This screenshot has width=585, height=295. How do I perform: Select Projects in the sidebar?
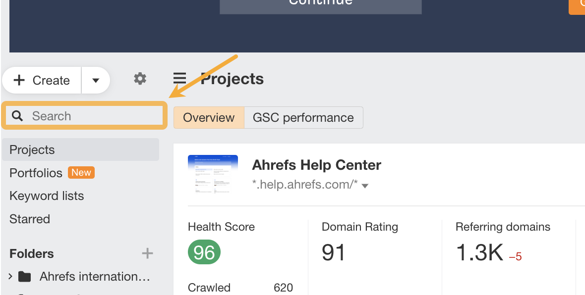tap(32, 150)
